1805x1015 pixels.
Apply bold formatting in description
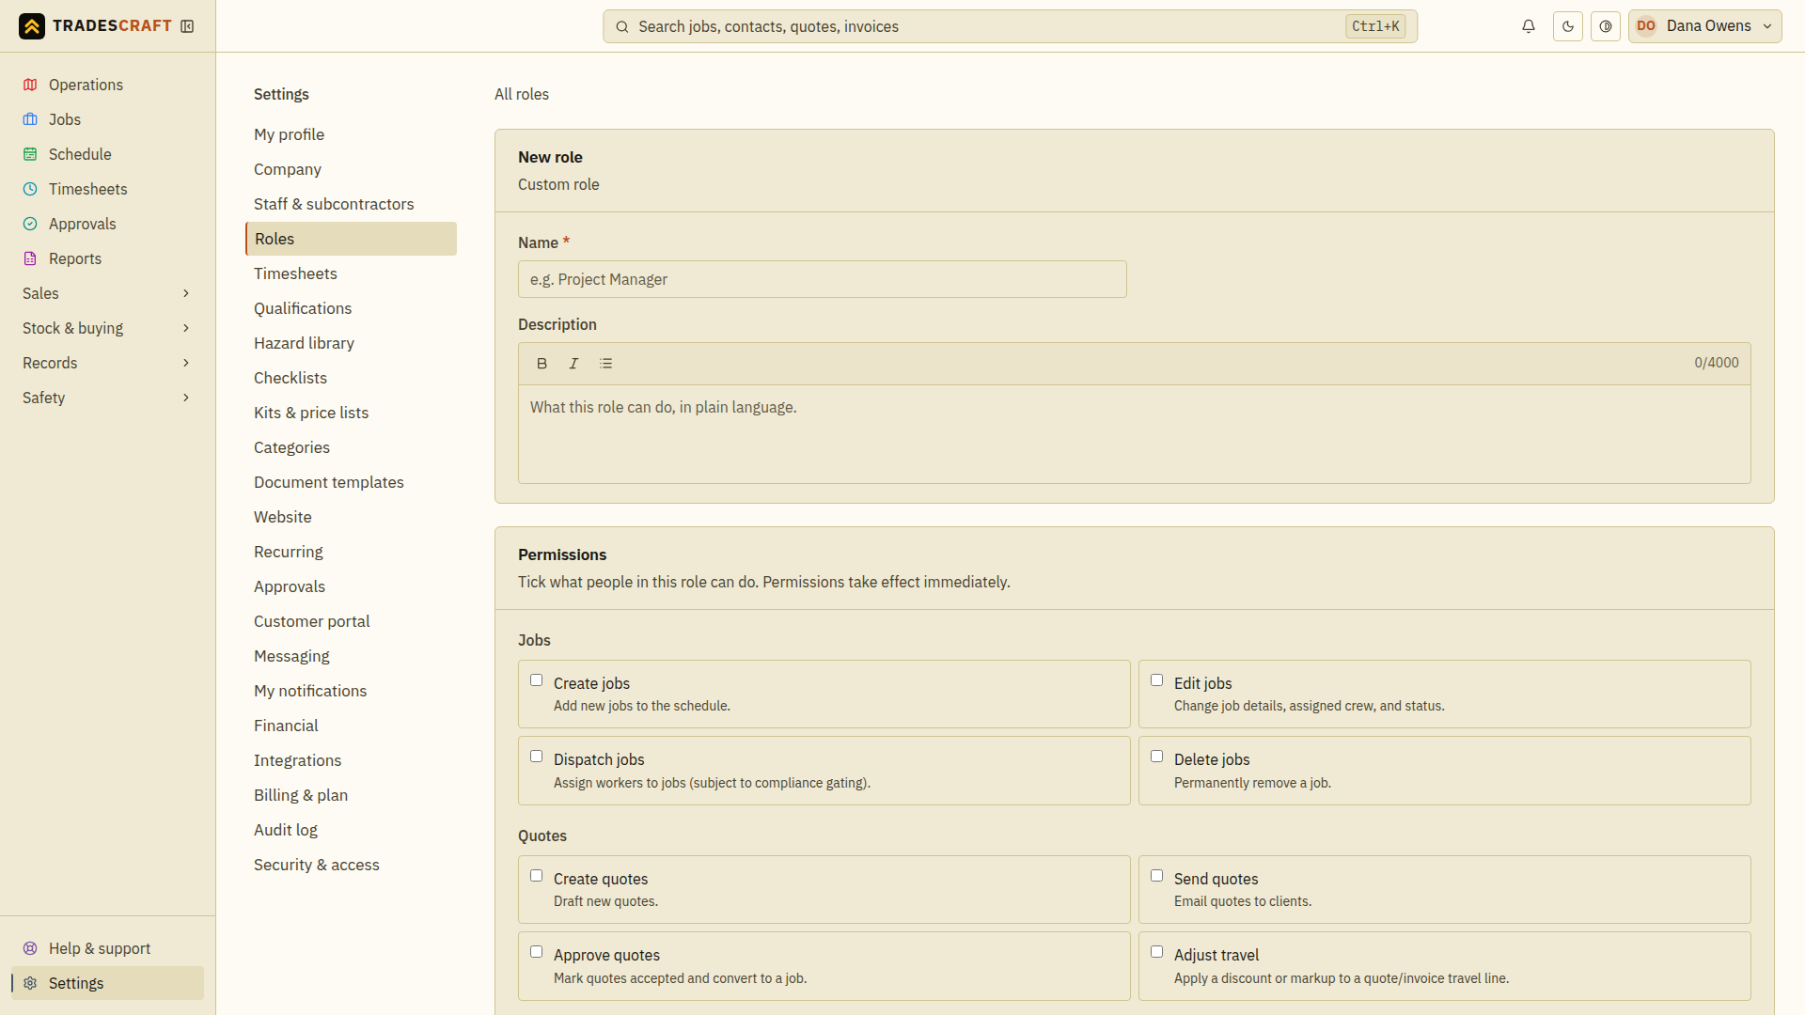tap(541, 364)
